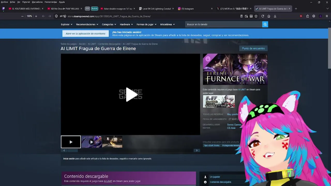Go back with the browser back arrow
This screenshot has height=186, width=331.
pyautogui.click(x=43, y=16)
